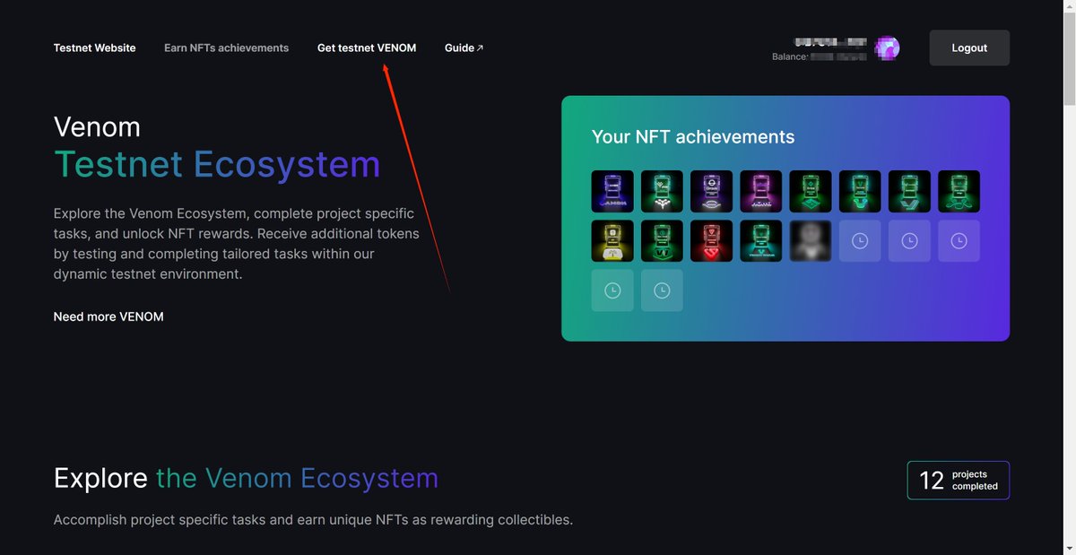The height and width of the screenshot is (555, 1076).
Task: Click the 12 projects completed badge
Action: pos(959,481)
